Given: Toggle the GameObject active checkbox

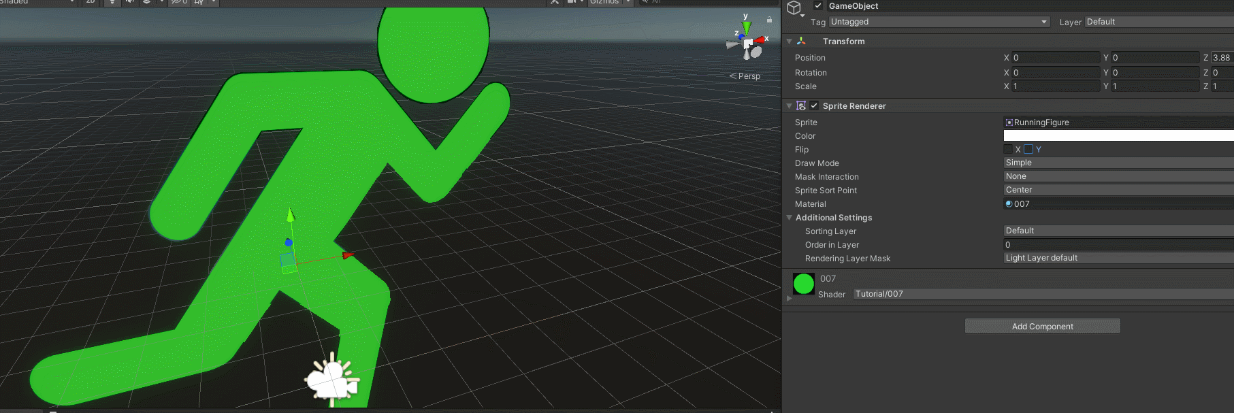Looking at the screenshot, I should click(818, 6).
